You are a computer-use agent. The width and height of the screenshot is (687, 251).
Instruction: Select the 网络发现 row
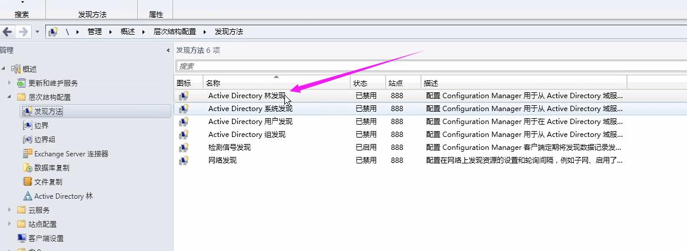coord(430,160)
